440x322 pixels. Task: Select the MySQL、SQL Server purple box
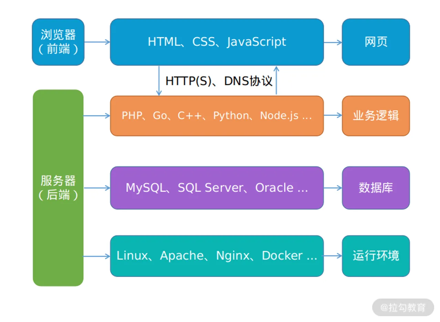pyautogui.click(x=217, y=188)
